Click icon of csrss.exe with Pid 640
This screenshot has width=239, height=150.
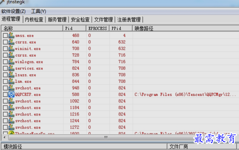point(11,42)
